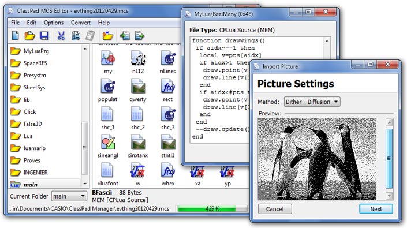Open the Help menu

click(x=104, y=23)
